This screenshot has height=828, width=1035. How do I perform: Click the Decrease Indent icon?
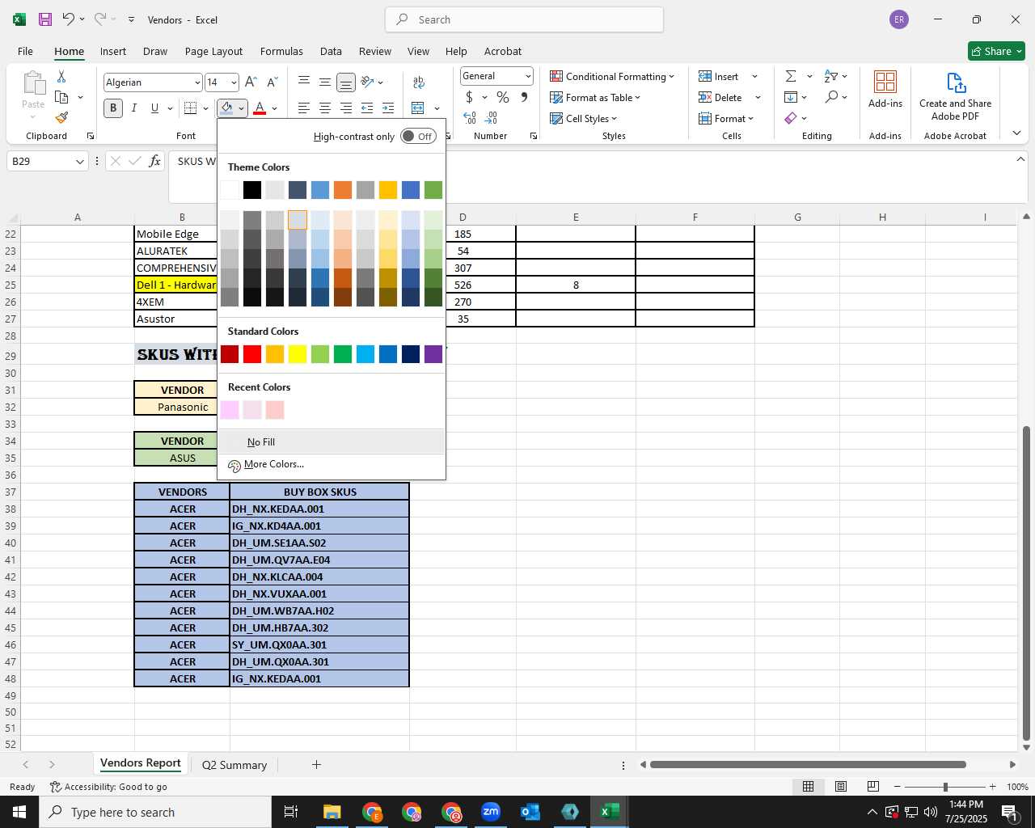point(367,108)
